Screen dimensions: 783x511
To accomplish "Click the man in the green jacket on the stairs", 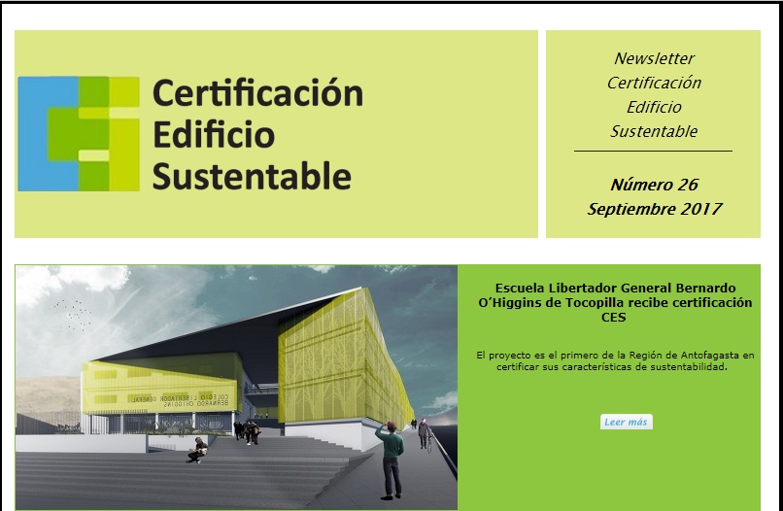I will tap(389, 457).
